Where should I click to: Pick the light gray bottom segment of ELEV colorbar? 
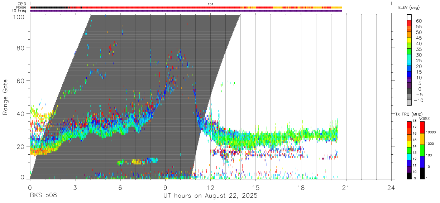pos(409,102)
